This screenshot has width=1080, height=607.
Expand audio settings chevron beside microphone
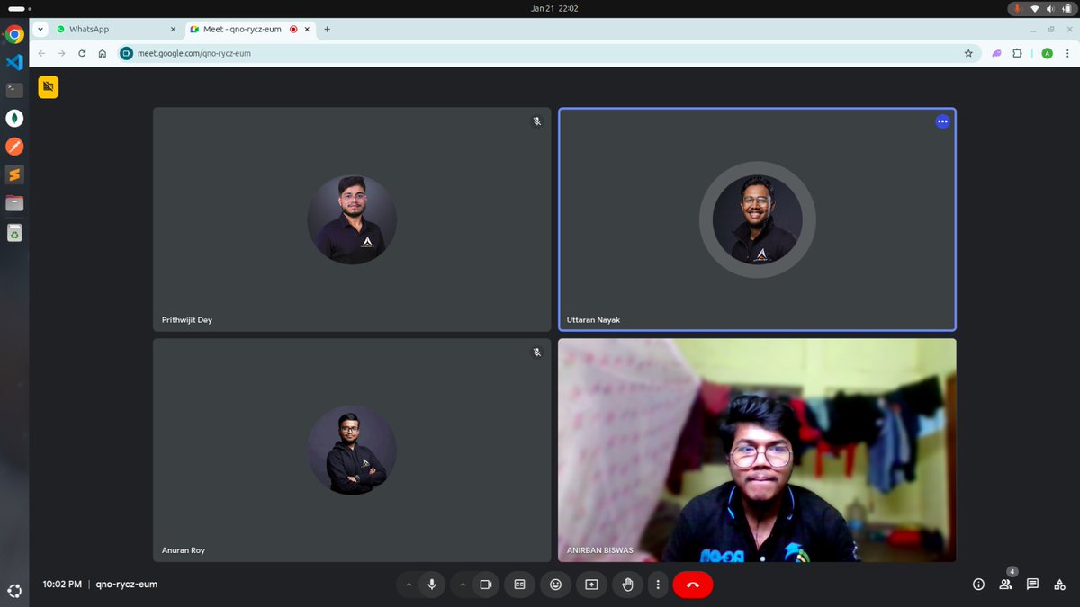coord(409,585)
